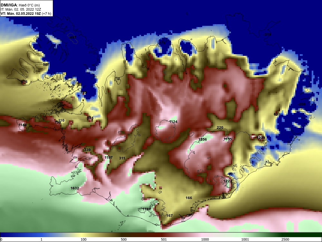Click the 1124 value on the map
This screenshot has width=322, height=242.
tap(173, 122)
